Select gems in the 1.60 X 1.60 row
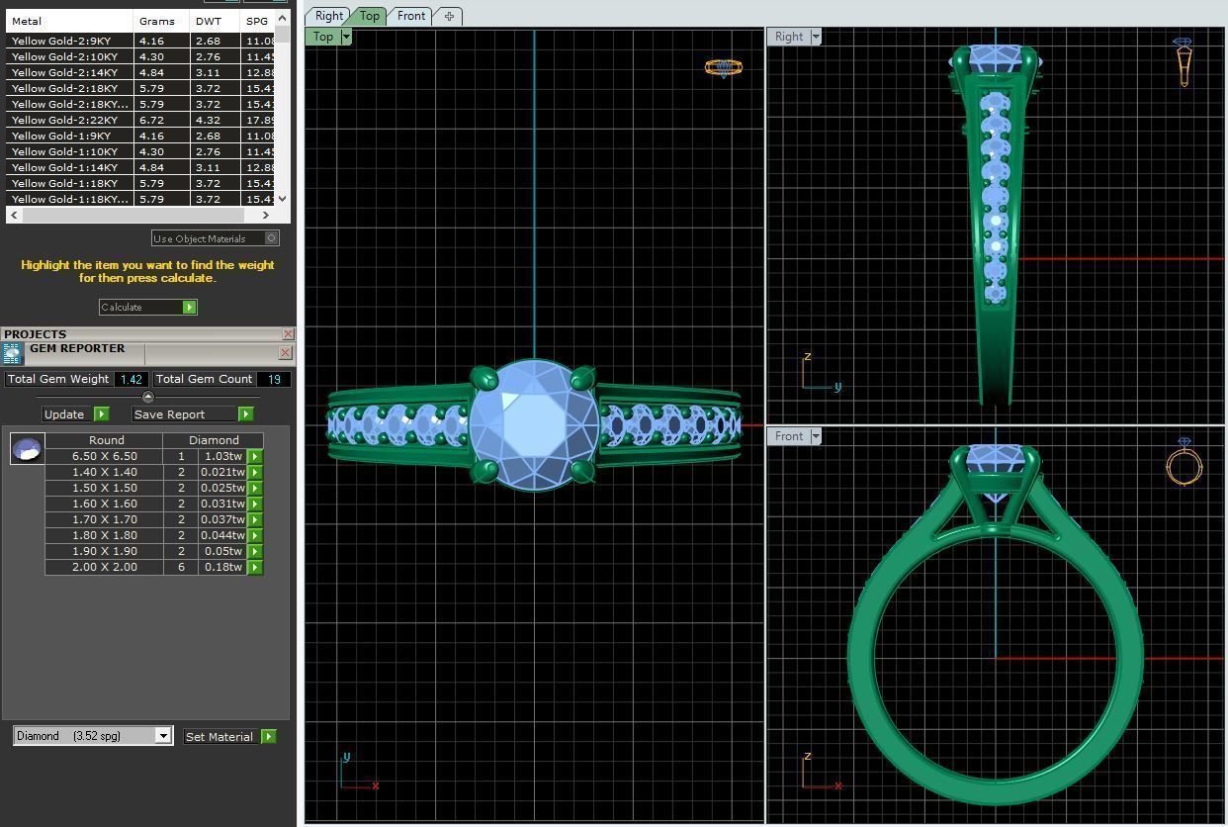1228x827 pixels. point(254,504)
